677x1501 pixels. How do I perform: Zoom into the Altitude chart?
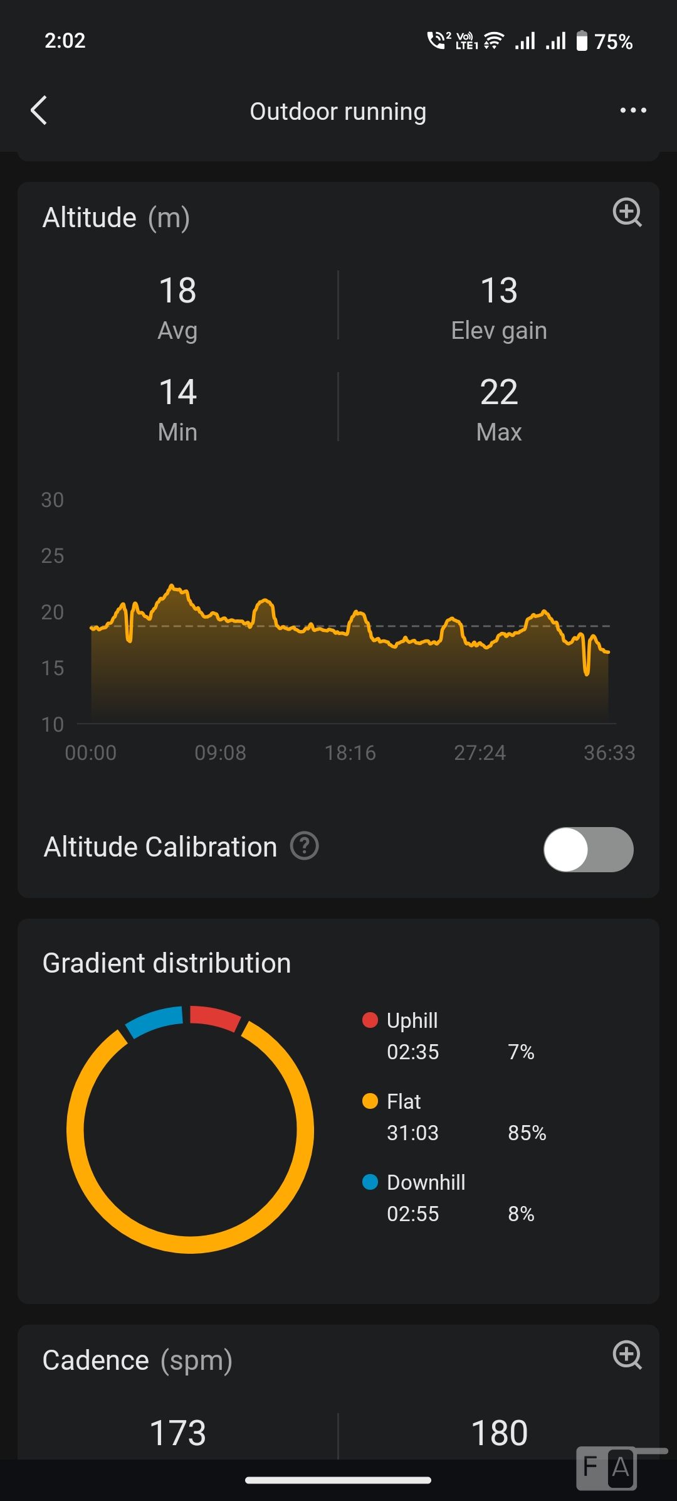coord(627,212)
